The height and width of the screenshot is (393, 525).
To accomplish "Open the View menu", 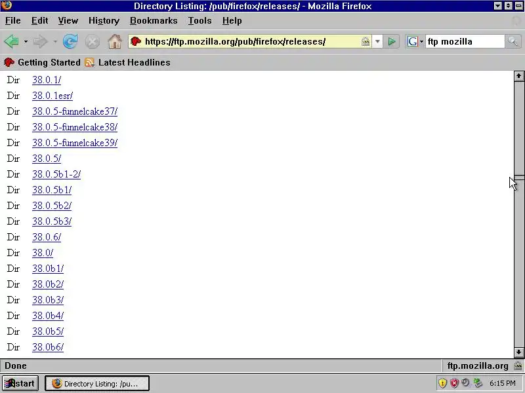I will point(68,21).
